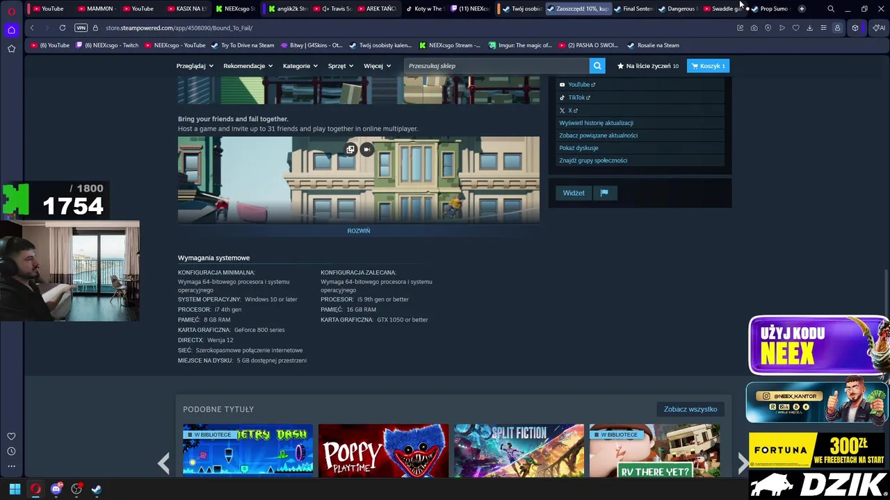Click the Widżet button
The image size is (890, 500).
pyautogui.click(x=574, y=192)
